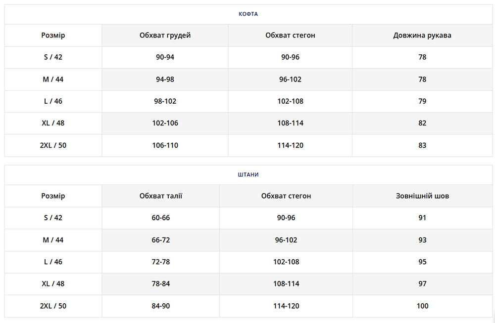Click waist value 72-78 cell
The height and width of the screenshot is (323, 495).
(161, 262)
